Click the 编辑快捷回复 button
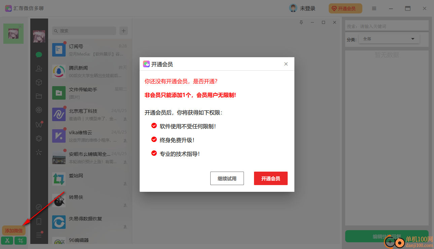The width and height of the screenshot is (434, 249). [387, 237]
